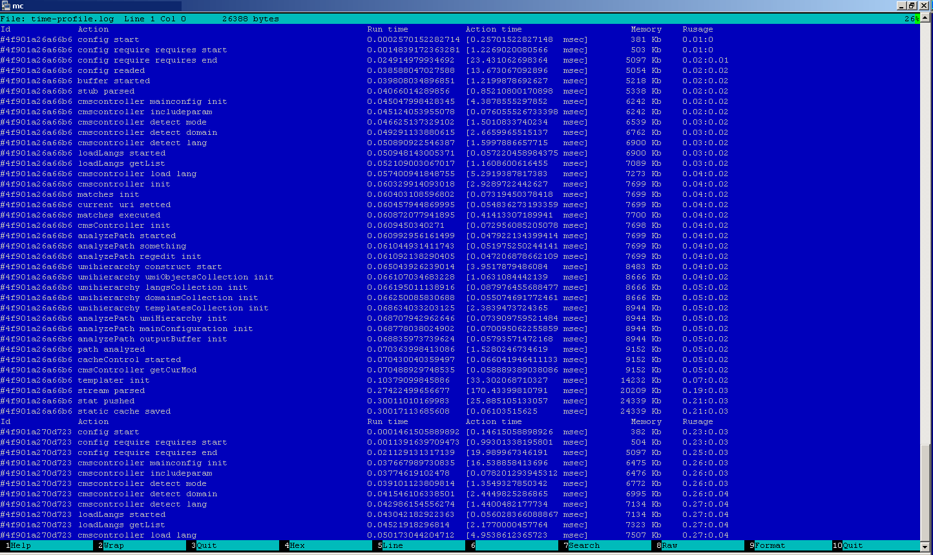
Task: Click the action time value [170.43399810791
Action: [x=507, y=390]
